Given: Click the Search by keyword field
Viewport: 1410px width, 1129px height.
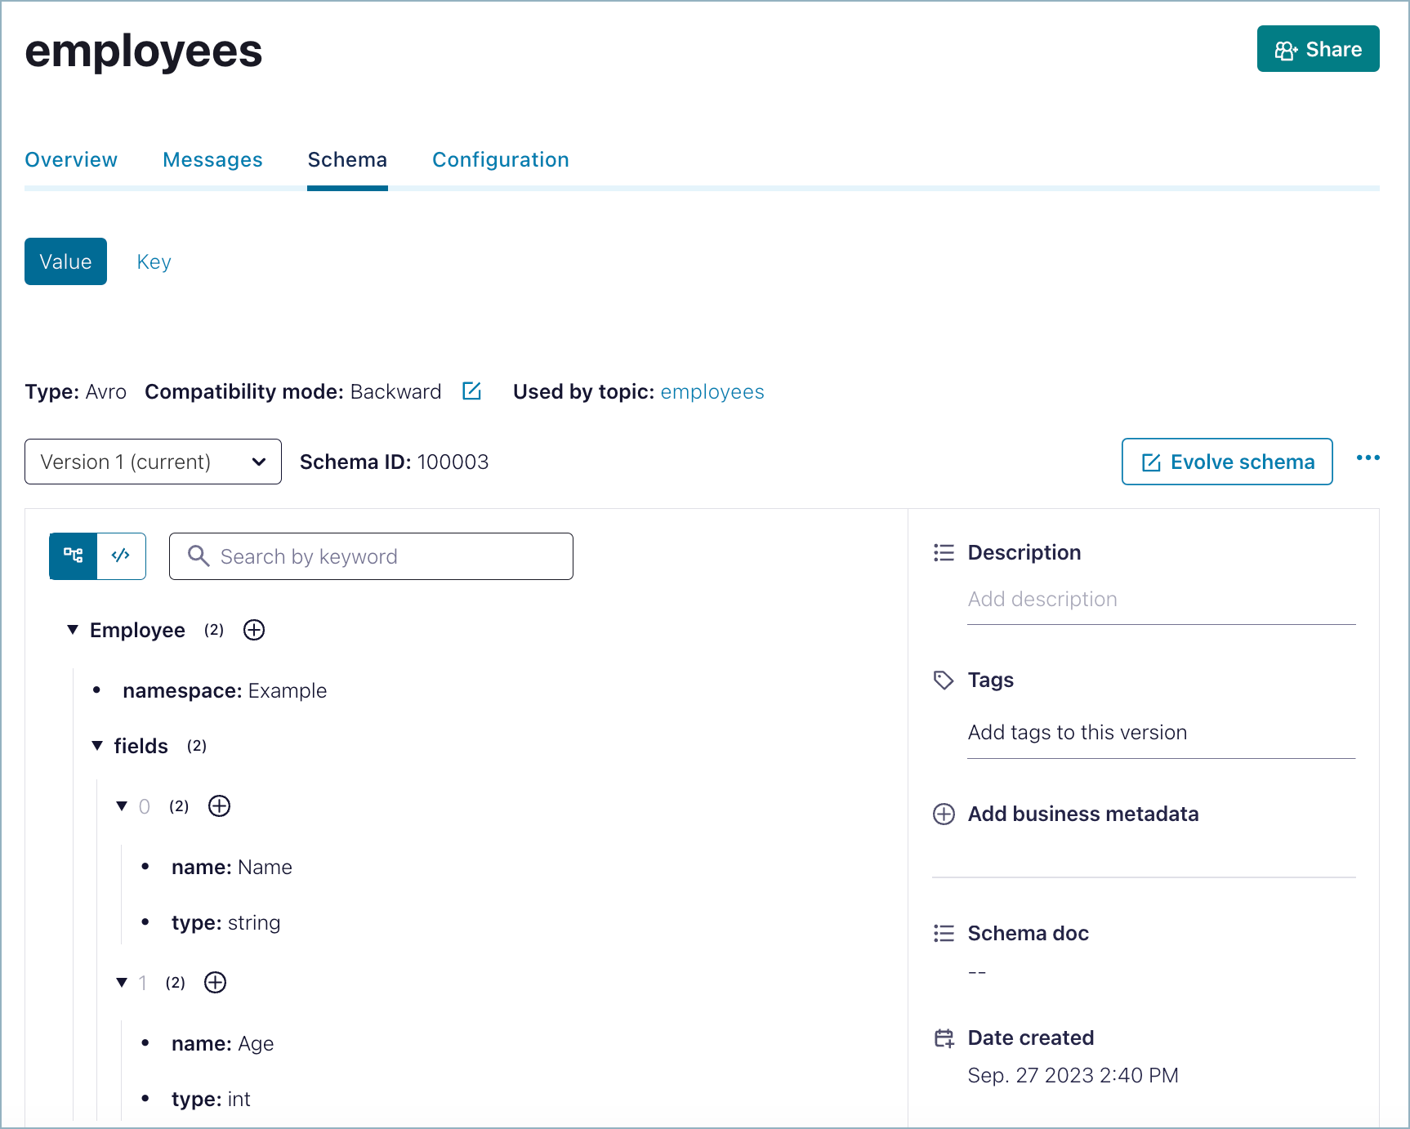Looking at the screenshot, I should point(370,556).
